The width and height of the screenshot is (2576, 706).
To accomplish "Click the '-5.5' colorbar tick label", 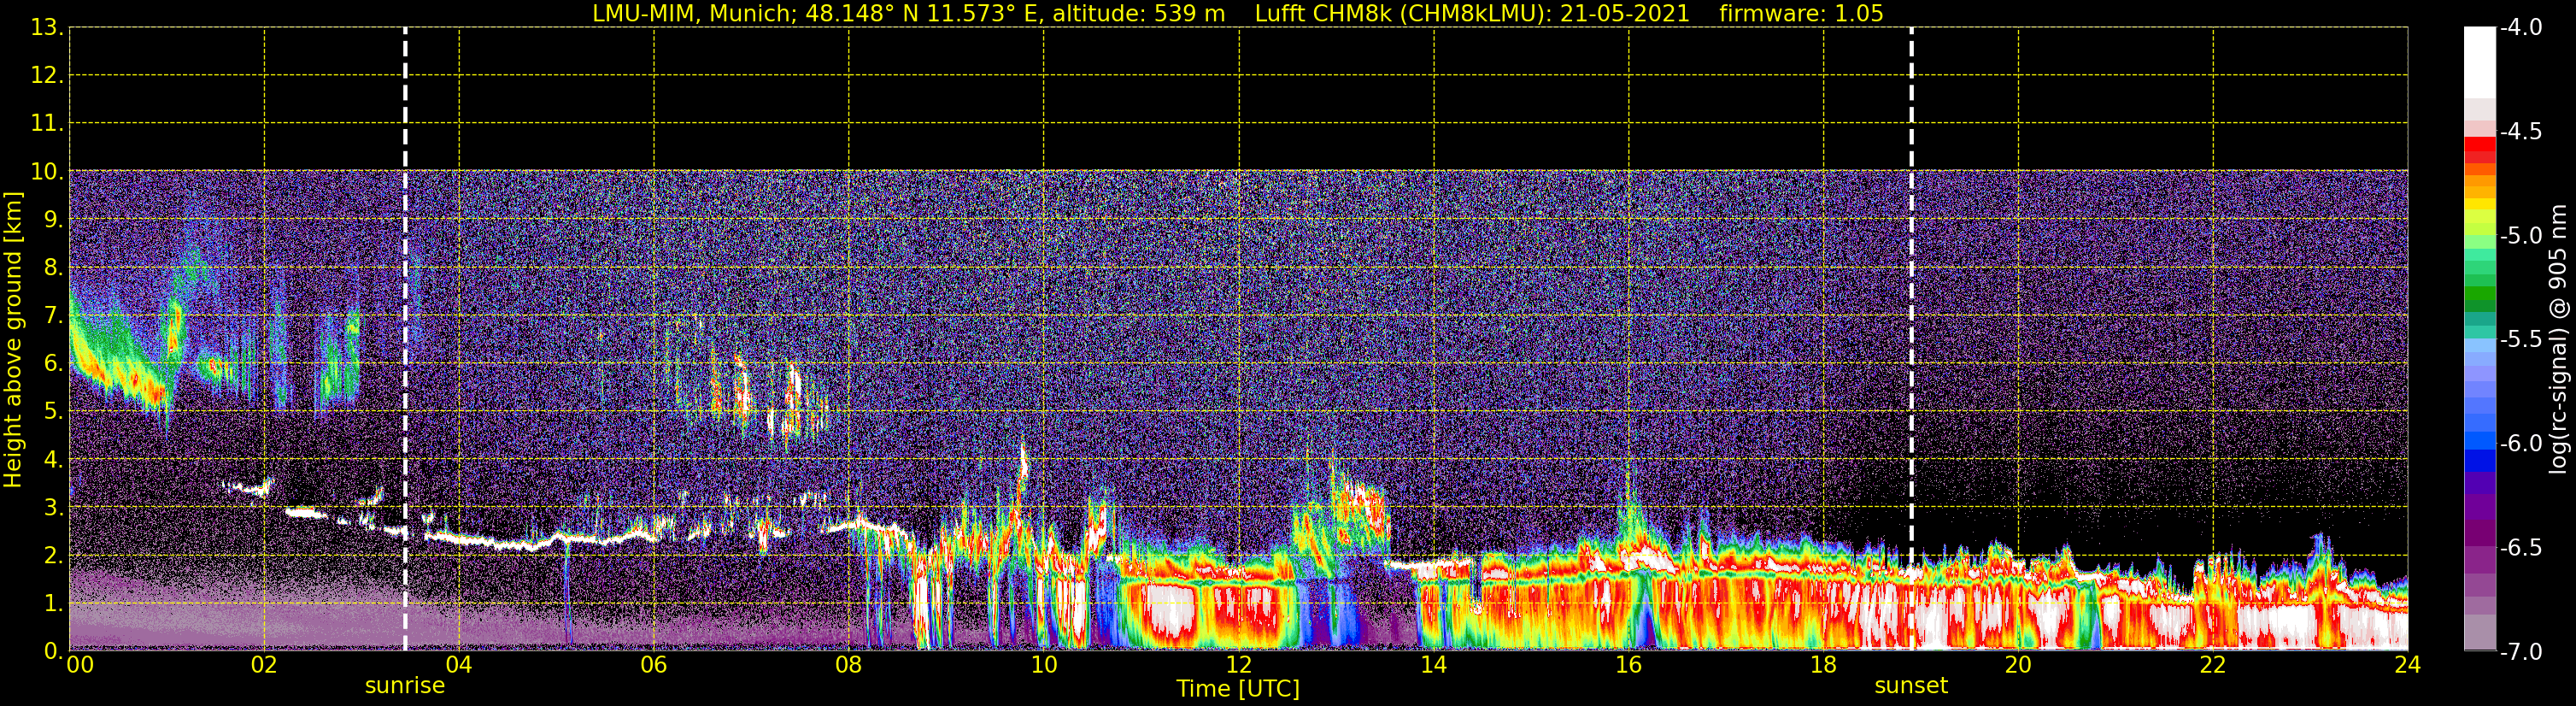I will point(2521,339).
